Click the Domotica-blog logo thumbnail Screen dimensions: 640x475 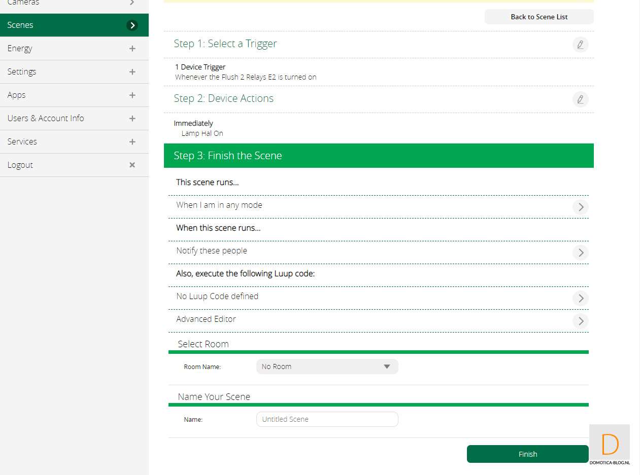pos(610,445)
